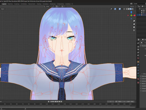Toggle perspective/orthographic grid icon
This screenshot has width=146, height=110.
134,30
